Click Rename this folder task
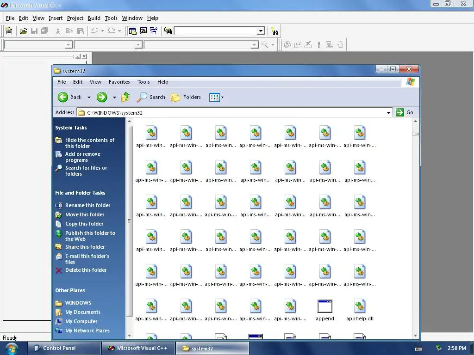 [x=87, y=205]
